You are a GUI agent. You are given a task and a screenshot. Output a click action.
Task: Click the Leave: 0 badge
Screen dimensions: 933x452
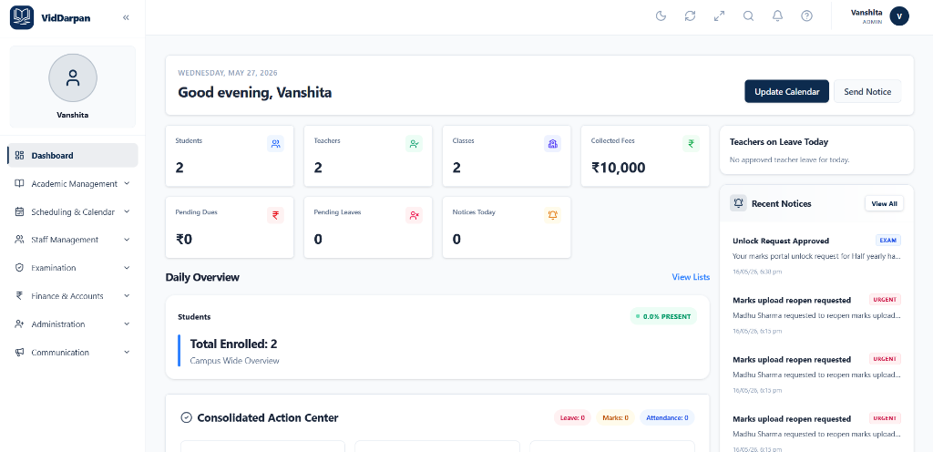[573, 418]
